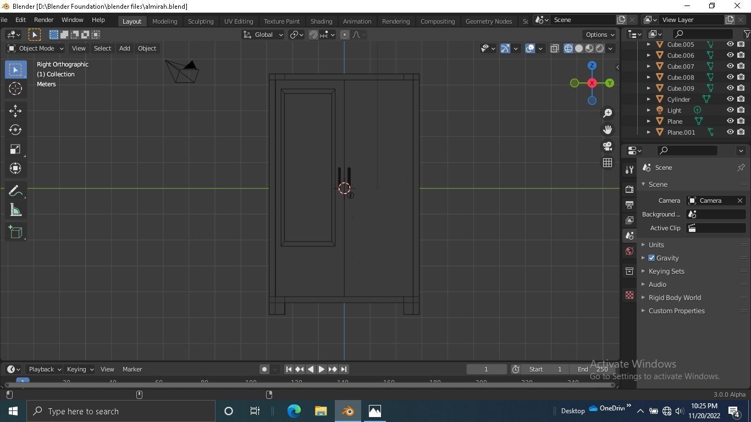Screen dimensions: 751x422
Task: Activate the Scale tool
Action: pyautogui.click(x=15, y=149)
